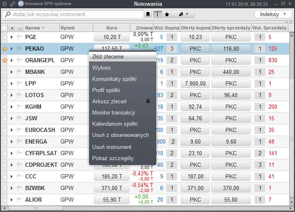295x212 pixels.
Task: Unstar PEKAO from favorites
Action: (5, 49)
